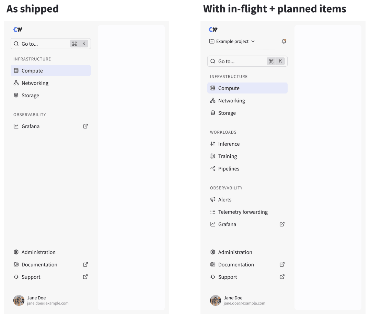Click the Telemetry forwarding list icon
This screenshot has height=319, width=370.
click(213, 212)
